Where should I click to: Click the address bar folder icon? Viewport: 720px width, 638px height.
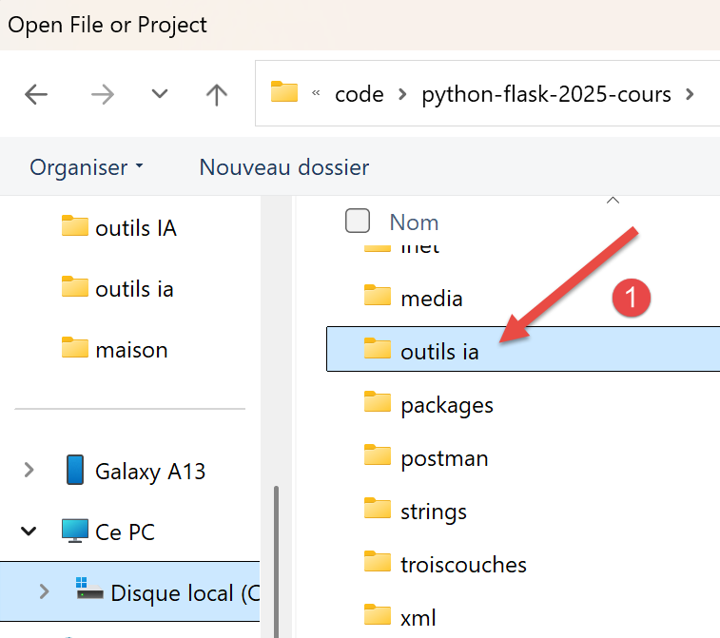pos(283,93)
